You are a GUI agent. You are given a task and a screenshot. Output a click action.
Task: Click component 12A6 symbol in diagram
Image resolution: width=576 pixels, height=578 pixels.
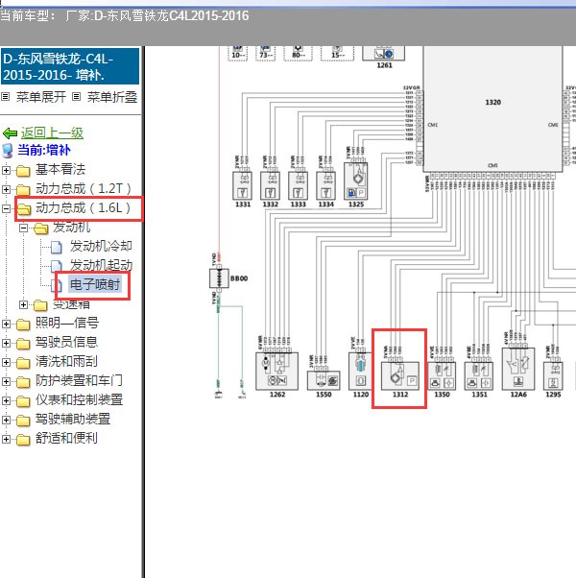point(518,369)
